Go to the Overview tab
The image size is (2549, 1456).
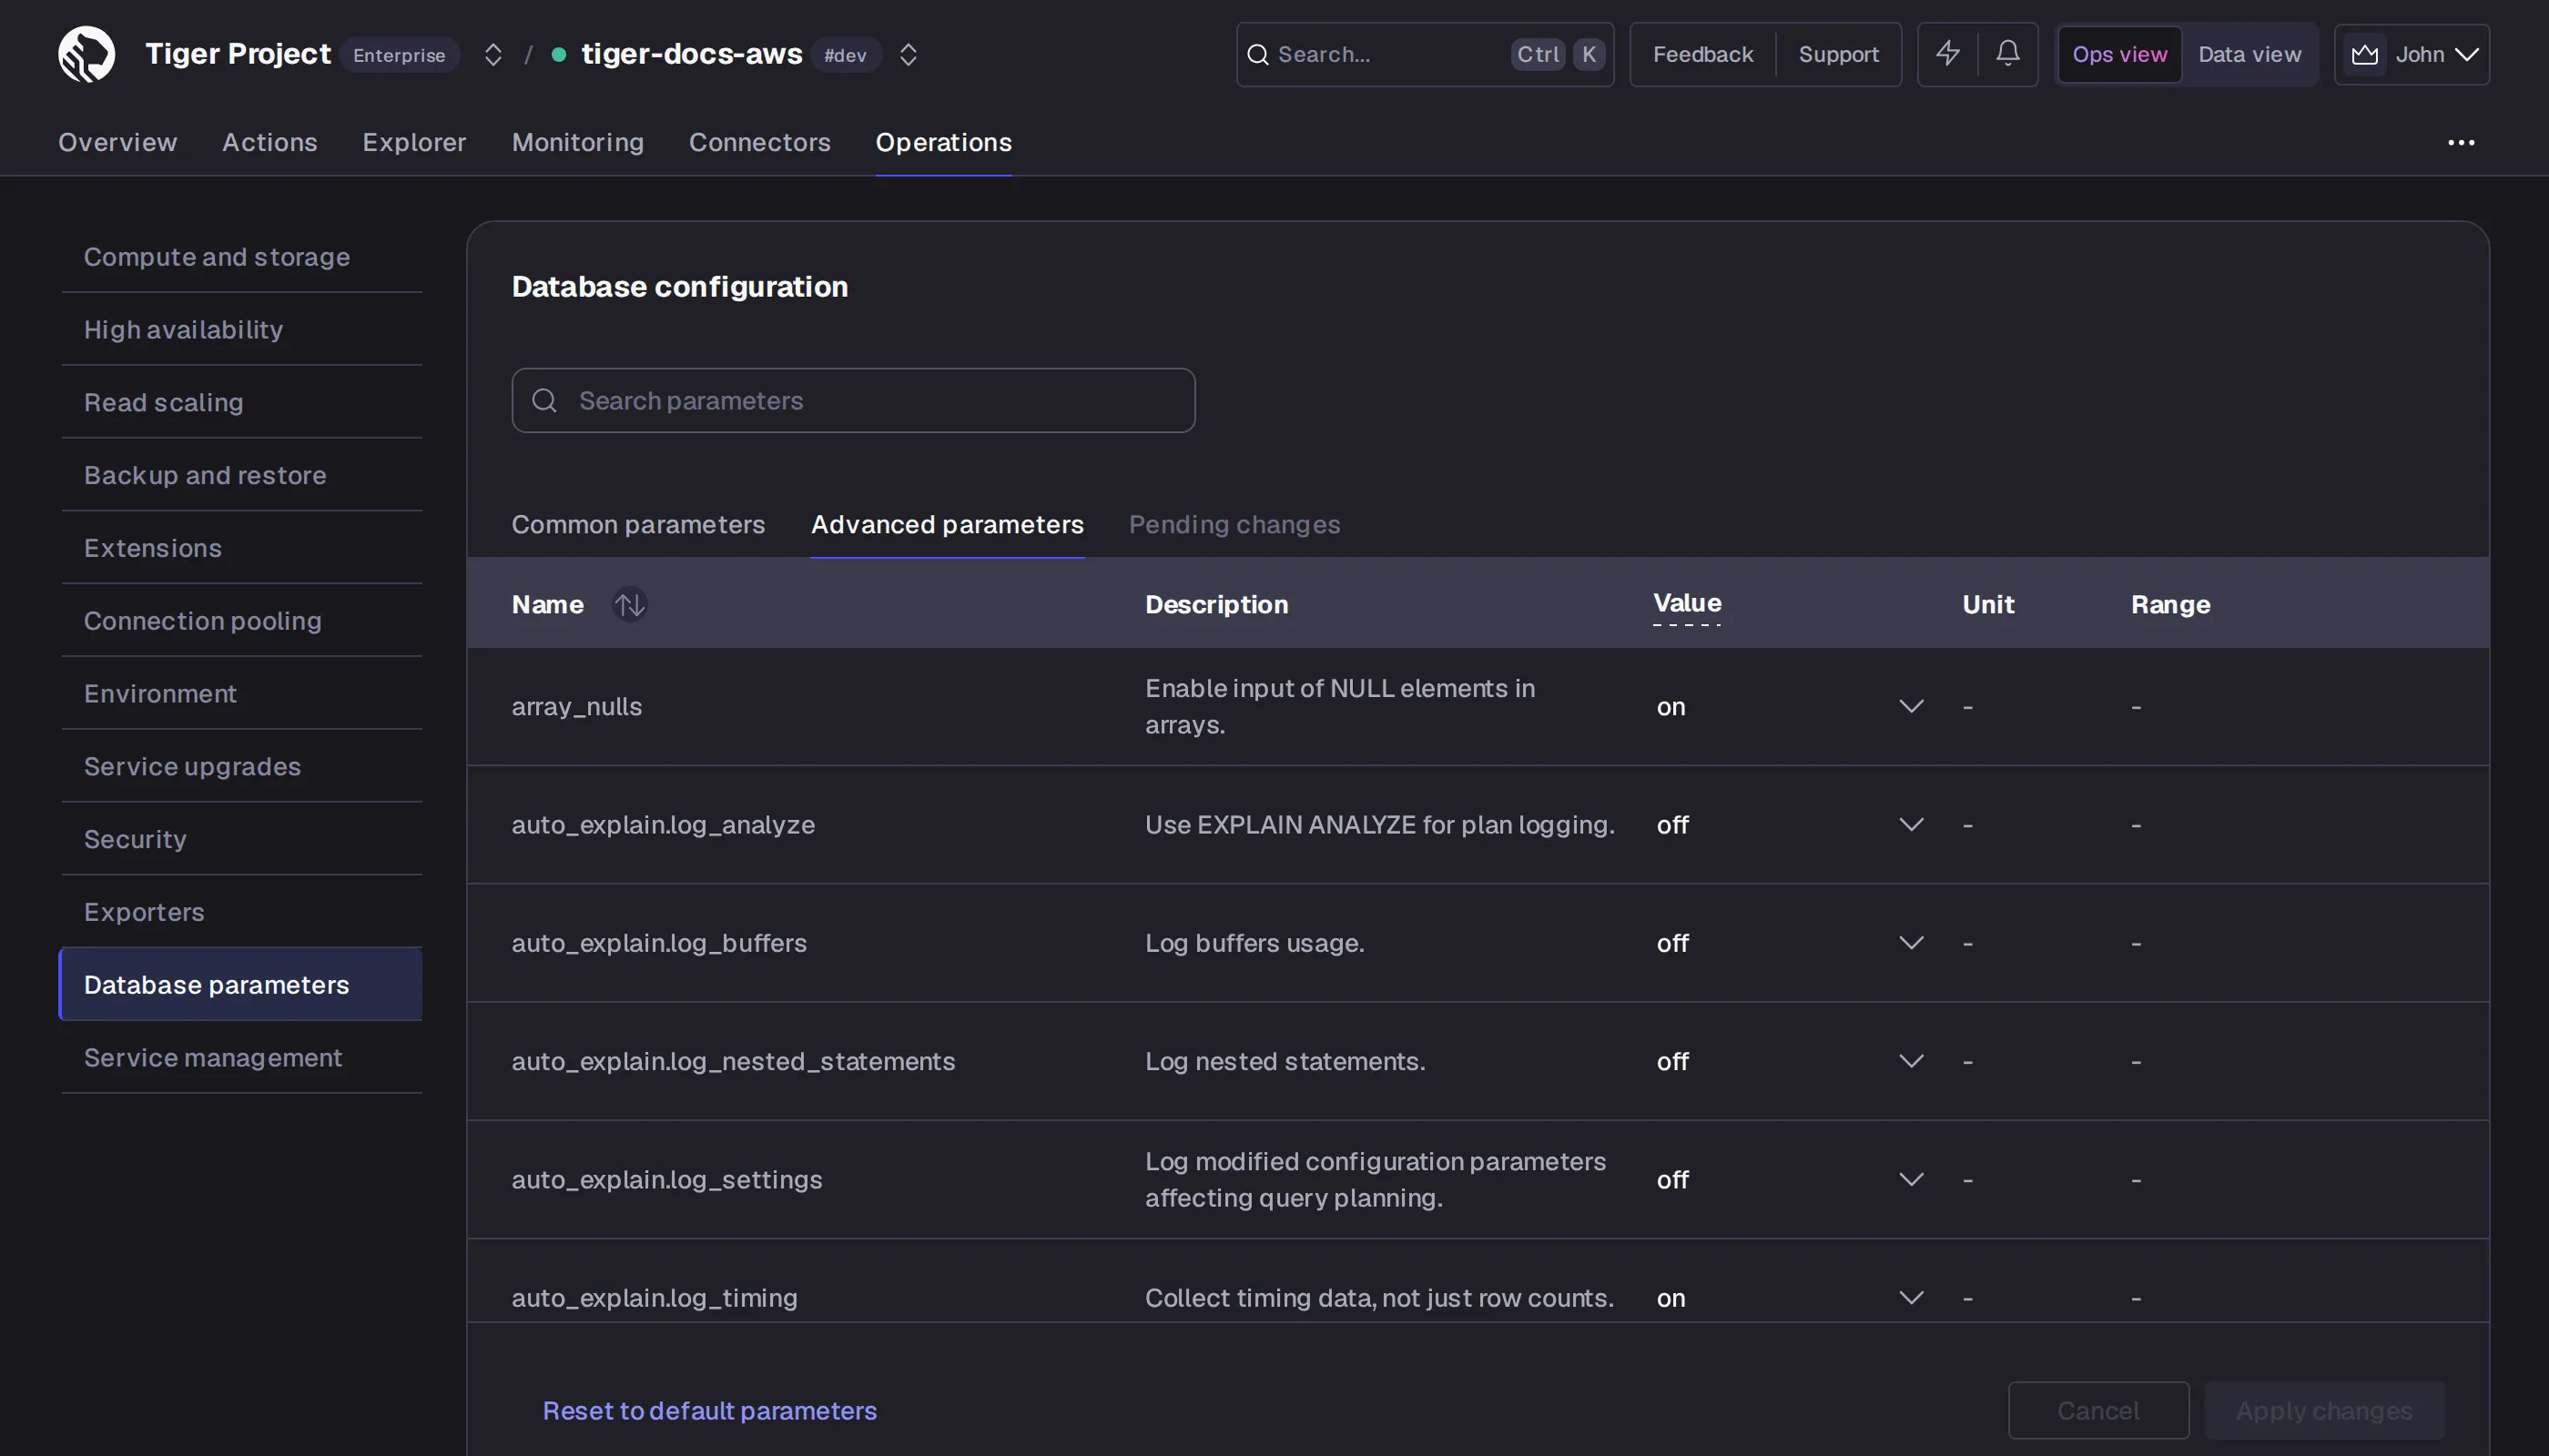(x=117, y=142)
